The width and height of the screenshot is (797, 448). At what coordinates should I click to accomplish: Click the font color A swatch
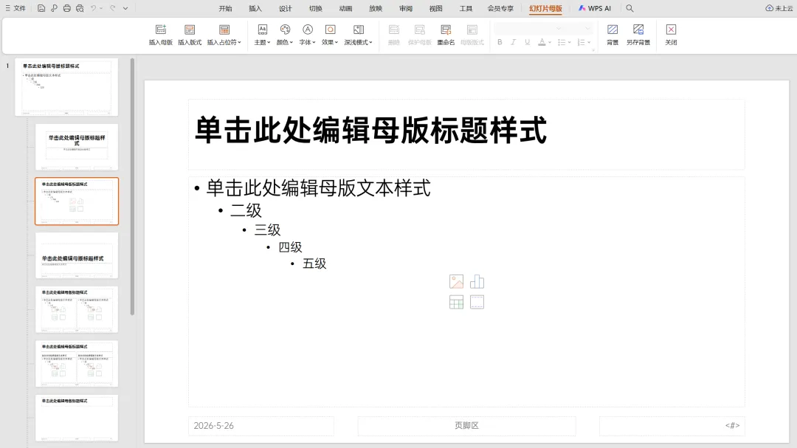coord(542,42)
